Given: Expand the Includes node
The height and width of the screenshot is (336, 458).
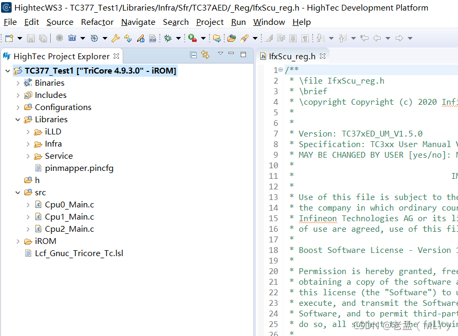Looking at the screenshot, I should (x=18, y=95).
